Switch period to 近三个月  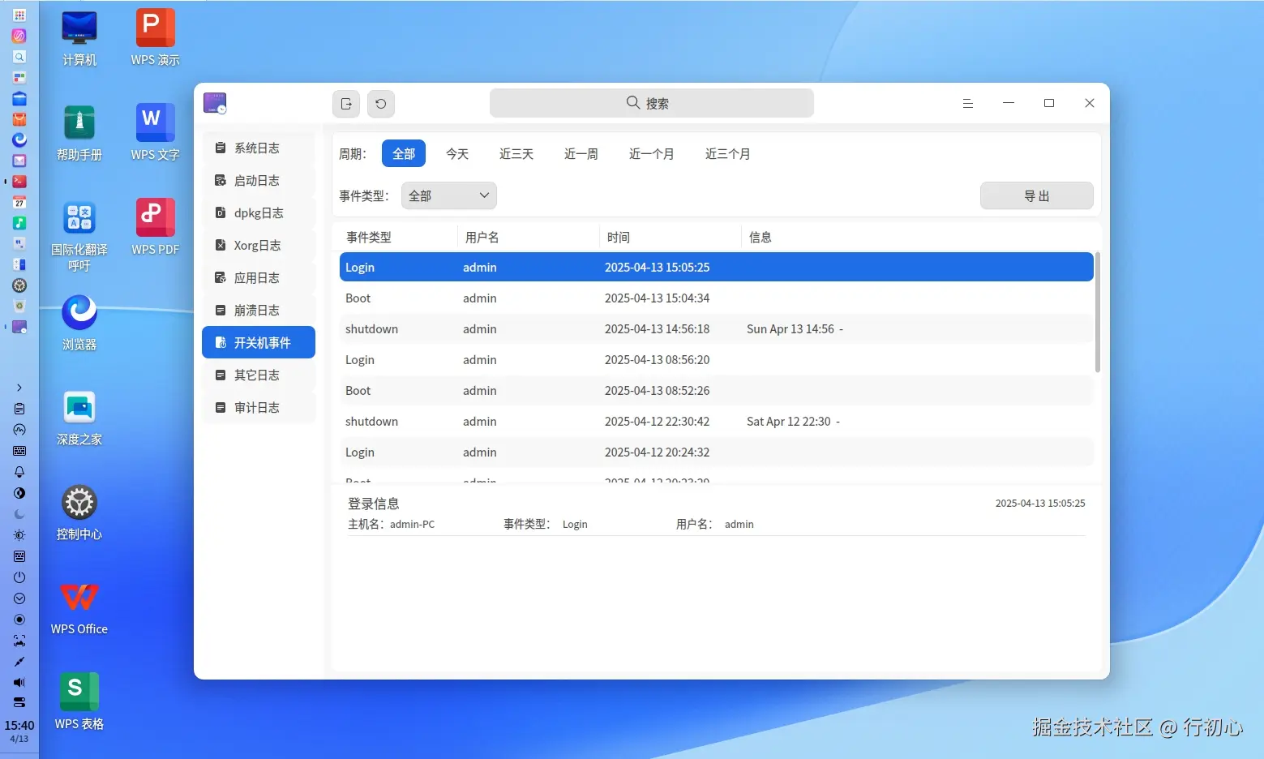click(x=727, y=153)
